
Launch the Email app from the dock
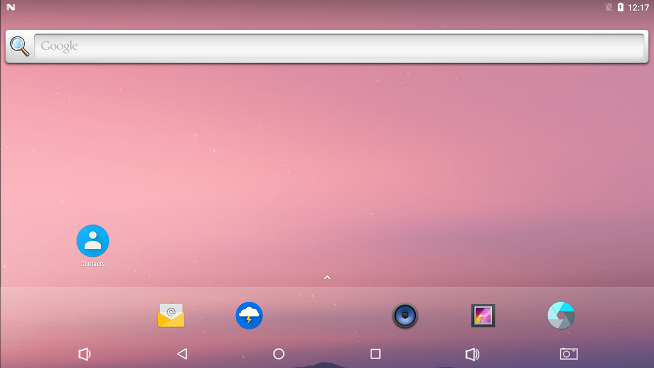[171, 316]
